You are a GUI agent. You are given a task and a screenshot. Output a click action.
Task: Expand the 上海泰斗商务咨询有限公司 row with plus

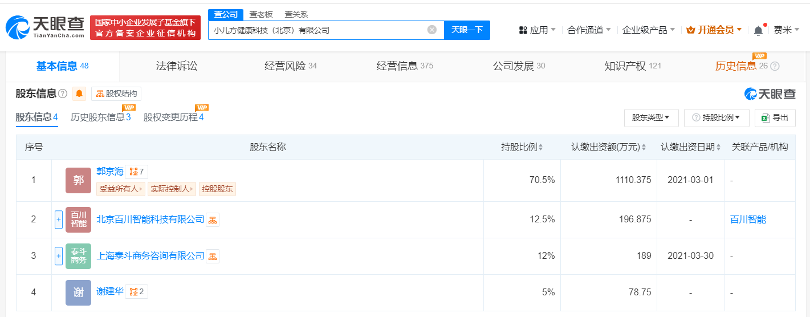(x=59, y=256)
